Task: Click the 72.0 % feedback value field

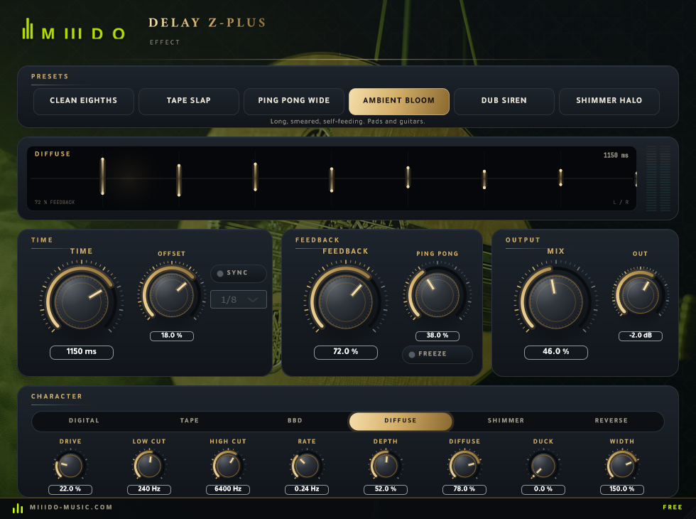Action: point(346,353)
